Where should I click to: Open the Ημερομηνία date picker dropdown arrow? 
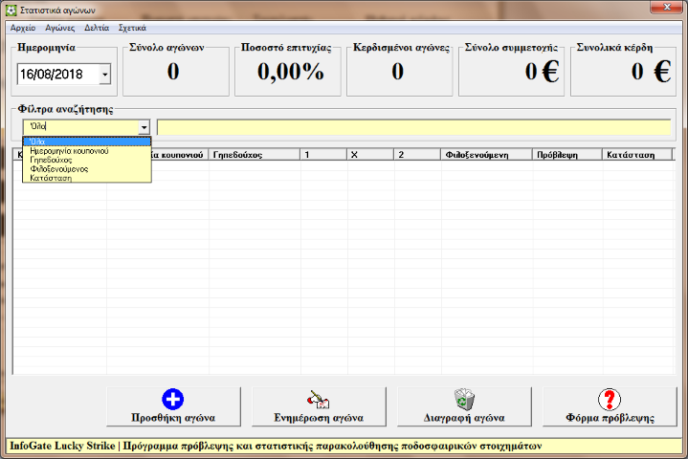[x=104, y=74]
